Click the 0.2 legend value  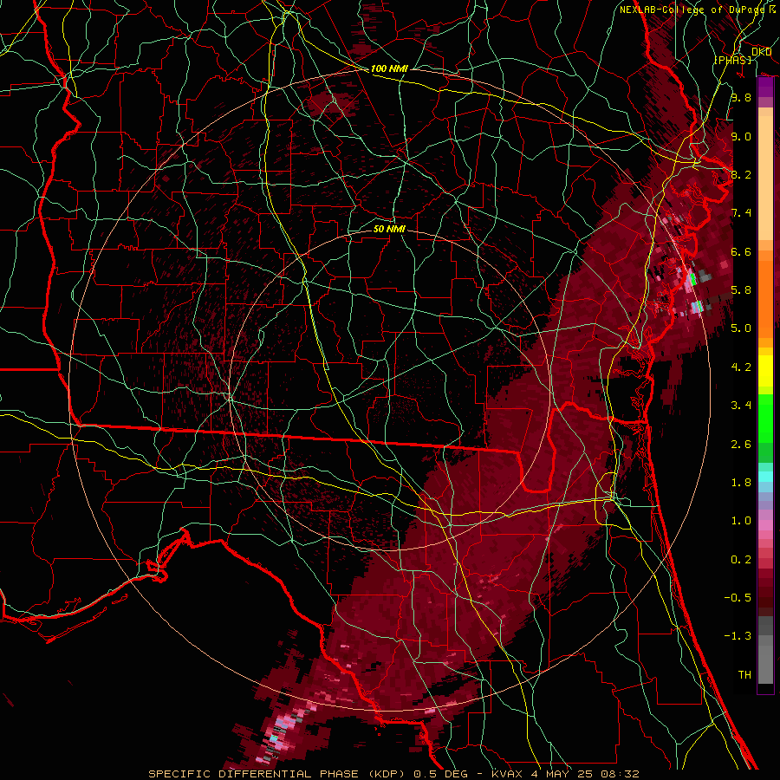[741, 560]
